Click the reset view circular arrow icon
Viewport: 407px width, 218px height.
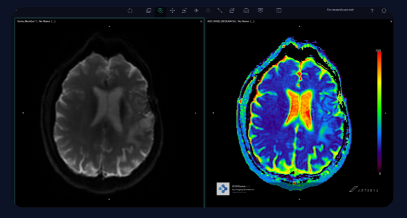click(130, 11)
